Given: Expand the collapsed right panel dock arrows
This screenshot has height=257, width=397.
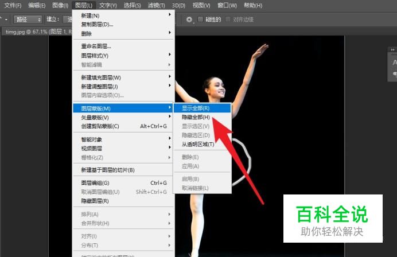Looking at the screenshot, I should (x=392, y=50).
